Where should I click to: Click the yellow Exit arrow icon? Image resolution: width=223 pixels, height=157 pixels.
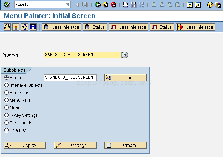[x=106, y=5]
